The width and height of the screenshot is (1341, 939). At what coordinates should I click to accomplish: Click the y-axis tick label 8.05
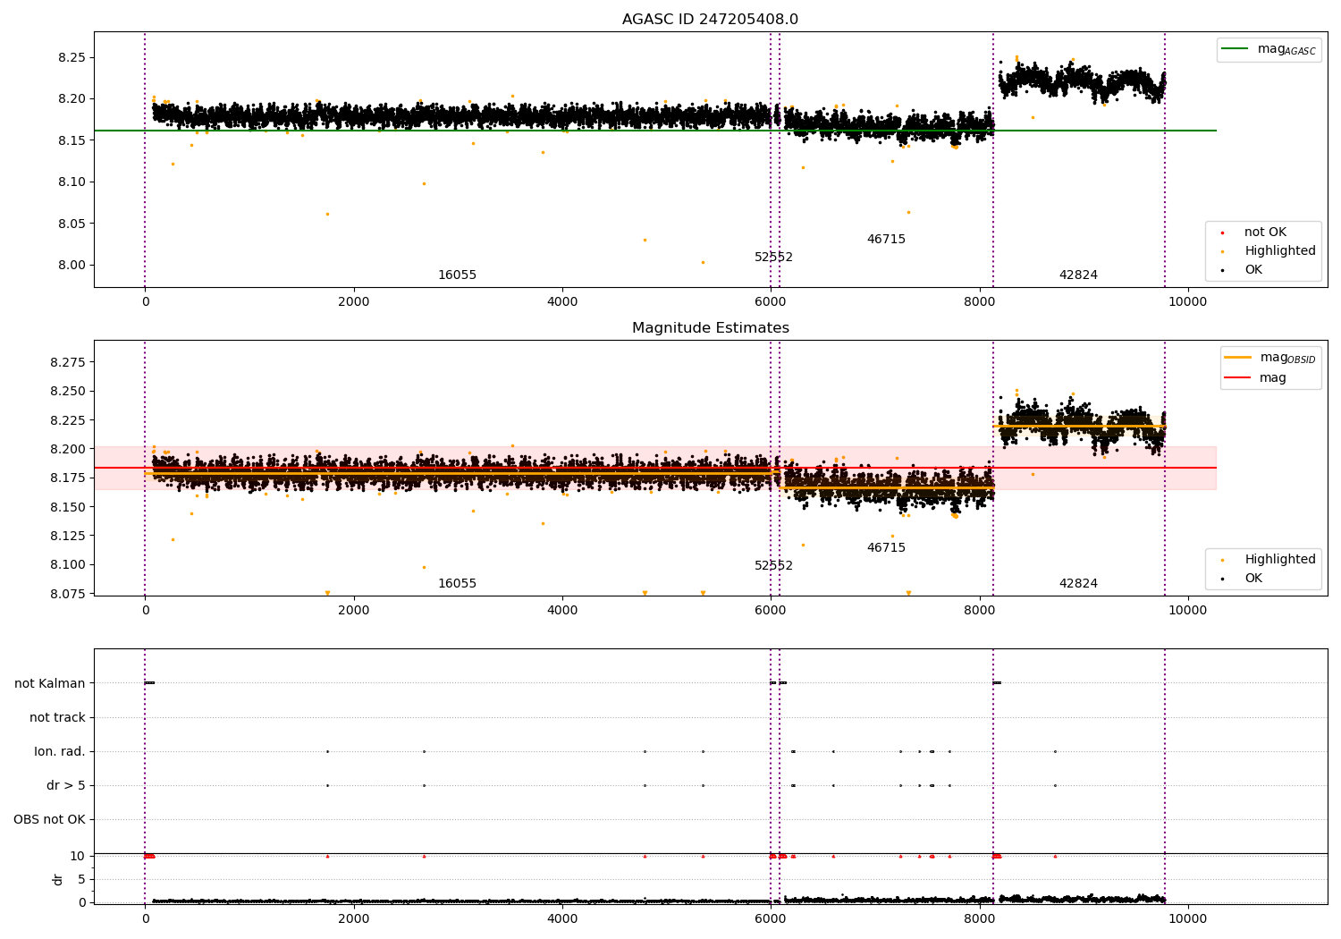71,224
